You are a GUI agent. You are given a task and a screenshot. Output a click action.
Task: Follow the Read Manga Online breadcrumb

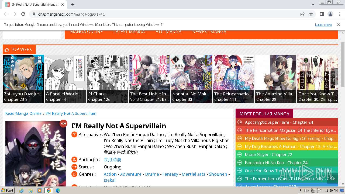[23, 113]
